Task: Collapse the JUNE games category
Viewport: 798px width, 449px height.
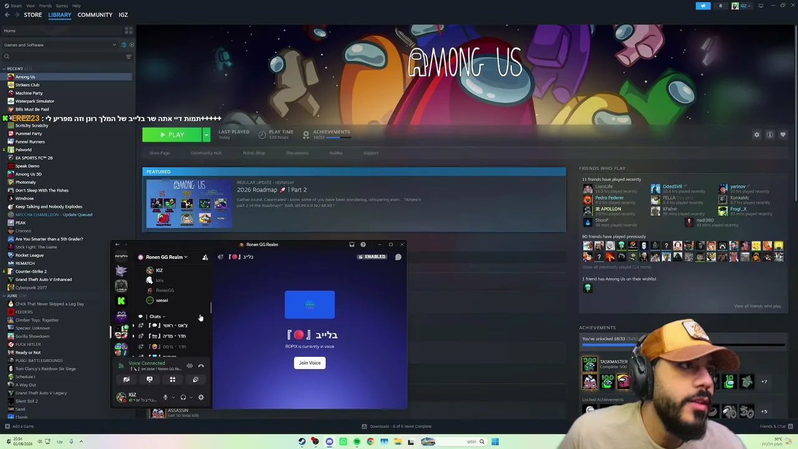Action: pos(5,296)
